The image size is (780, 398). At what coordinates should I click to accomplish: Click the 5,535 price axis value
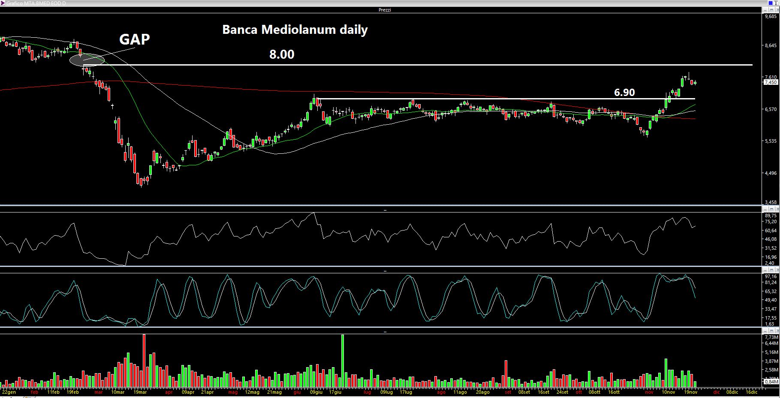tap(771, 141)
